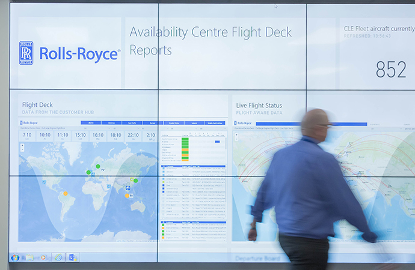This screenshot has width=415, height=270.
Task: Click the blue cell in the Air China row
Action: coord(217,142)
